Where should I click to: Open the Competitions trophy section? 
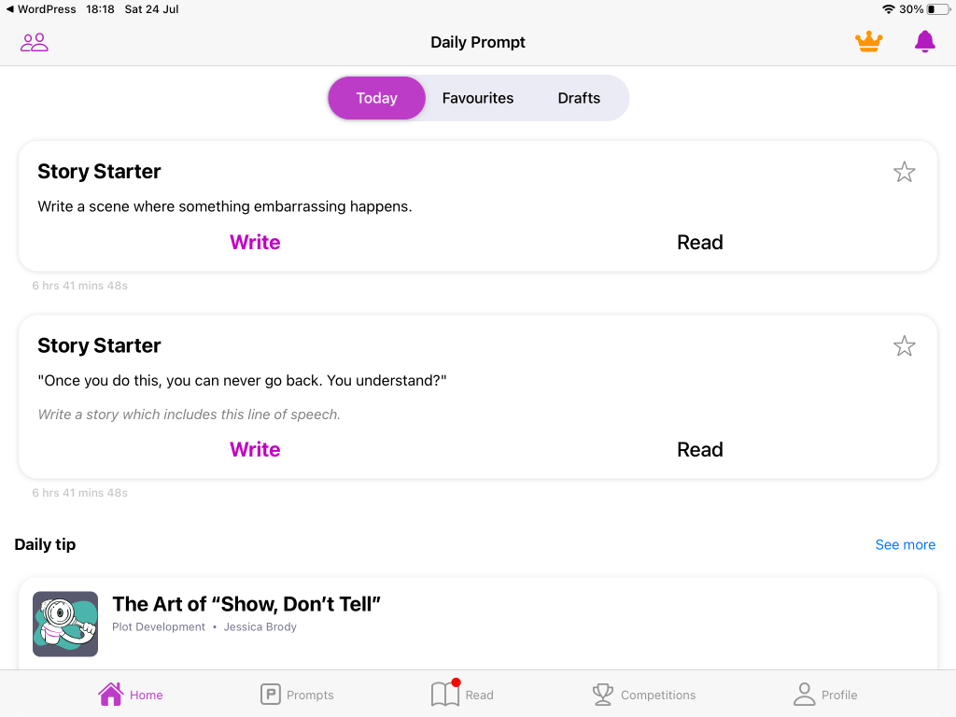tap(644, 695)
